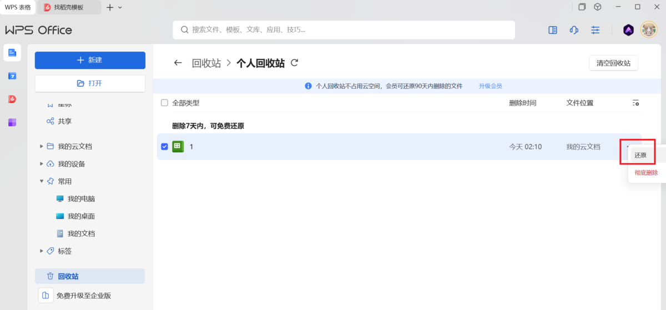Select 回收站 in the sidebar
Image resolution: width=666 pixels, height=310 pixels.
(x=90, y=276)
